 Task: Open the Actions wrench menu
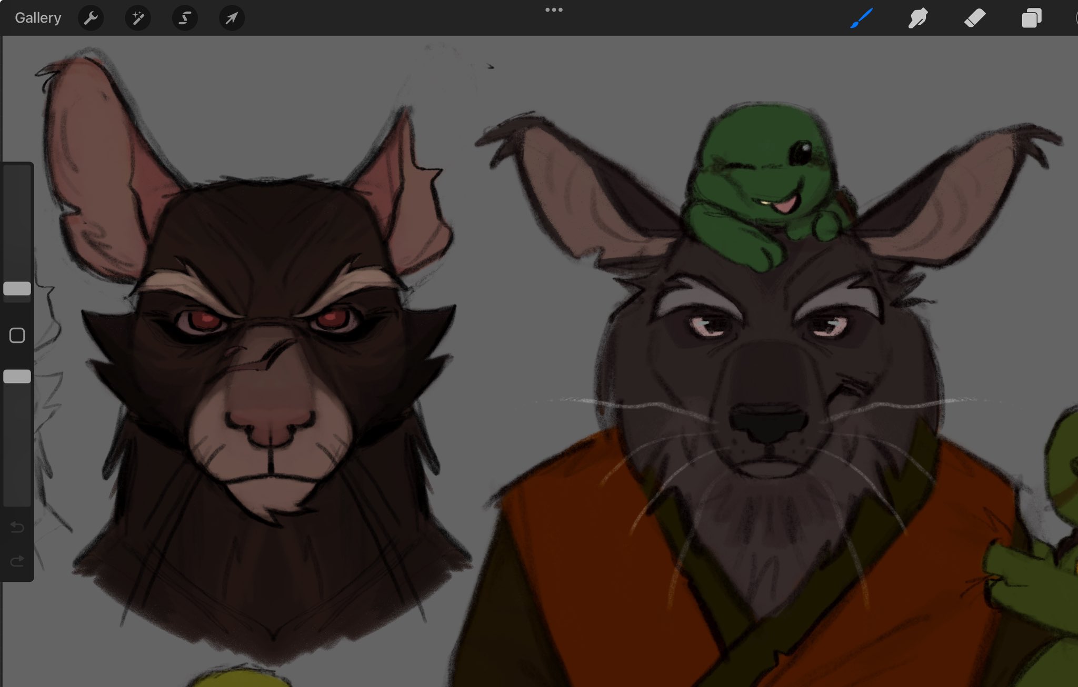tap(91, 17)
